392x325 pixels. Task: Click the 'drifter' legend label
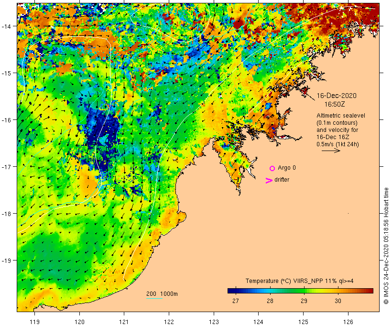[282, 180]
